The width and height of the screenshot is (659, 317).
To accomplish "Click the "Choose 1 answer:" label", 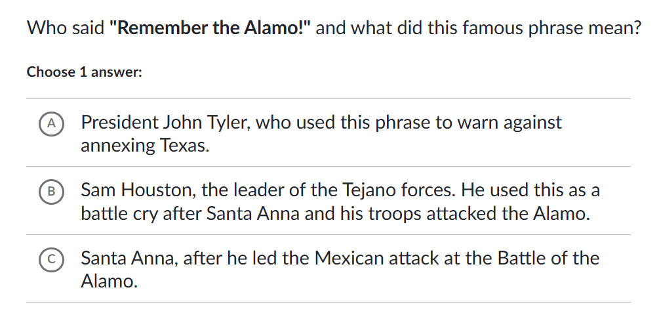I will point(85,72).
